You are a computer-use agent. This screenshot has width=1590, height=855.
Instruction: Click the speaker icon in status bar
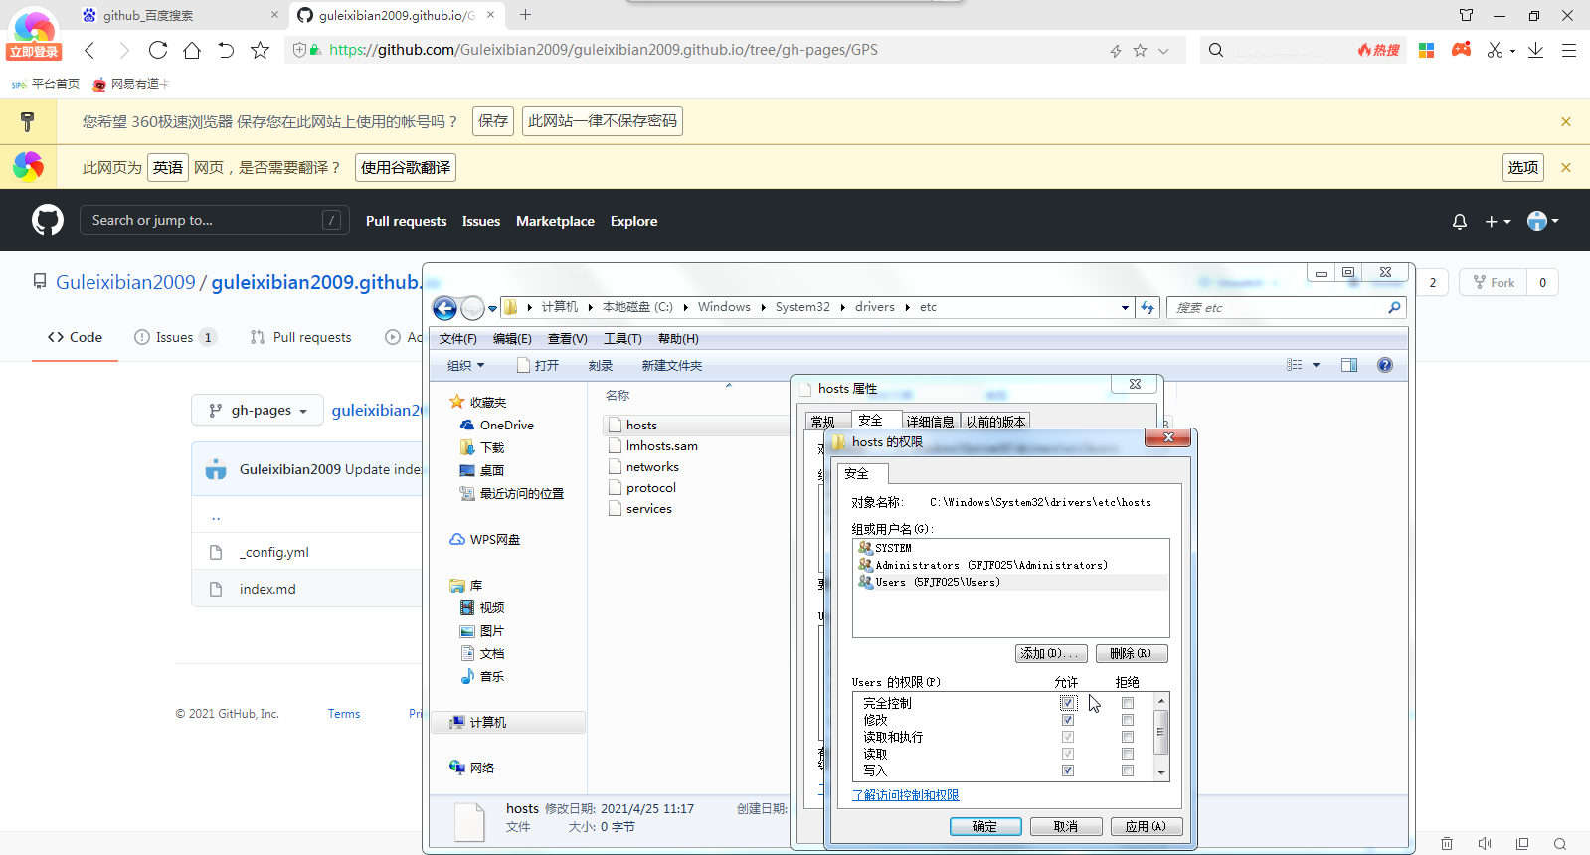(x=1485, y=844)
